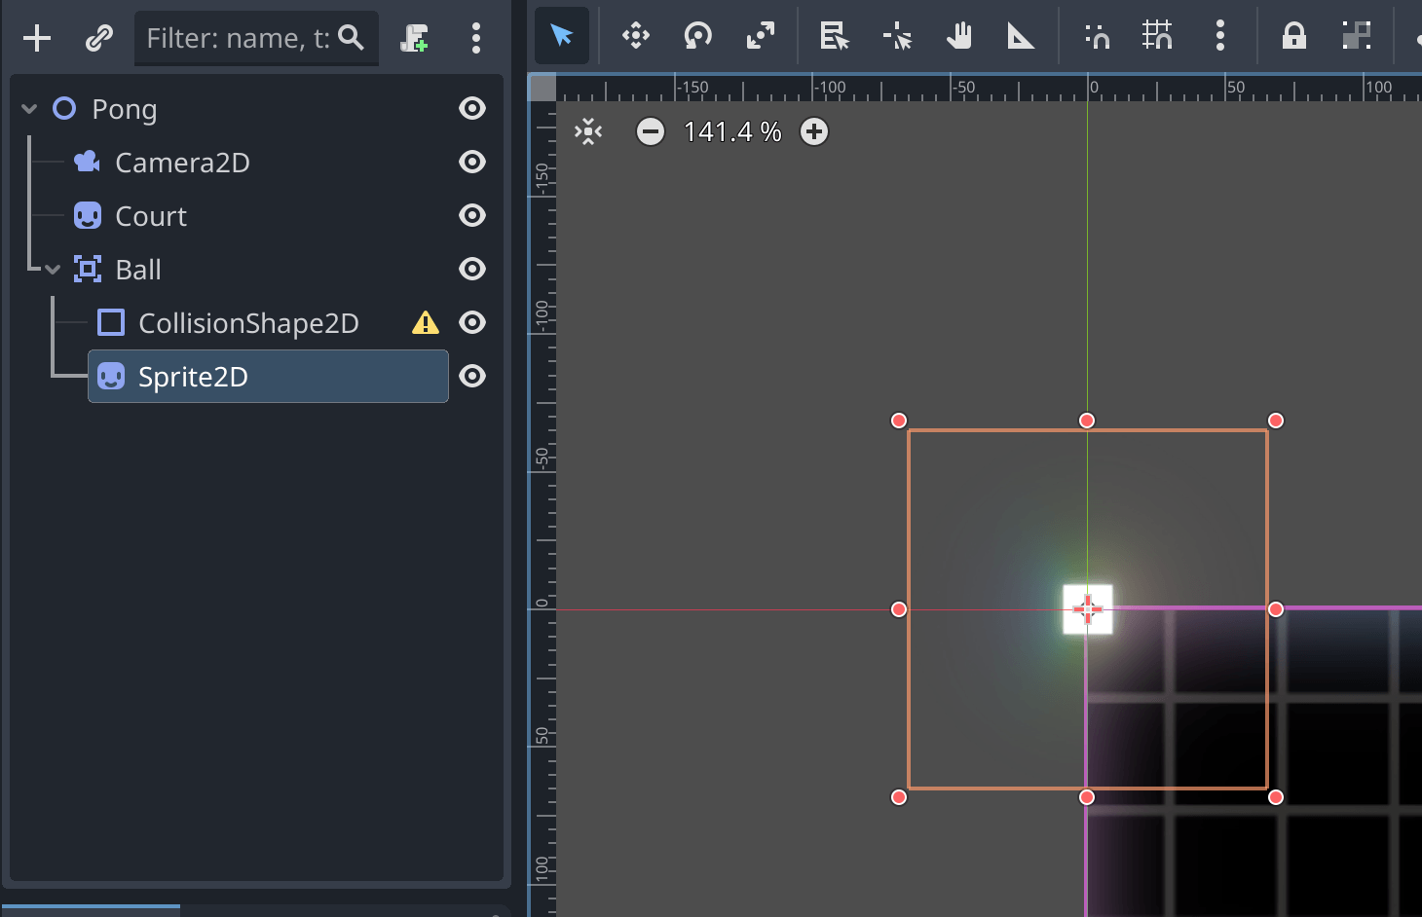Image resolution: width=1422 pixels, height=917 pixels.
Task: Select the Scale Mode tool
Action: [760, 36]
